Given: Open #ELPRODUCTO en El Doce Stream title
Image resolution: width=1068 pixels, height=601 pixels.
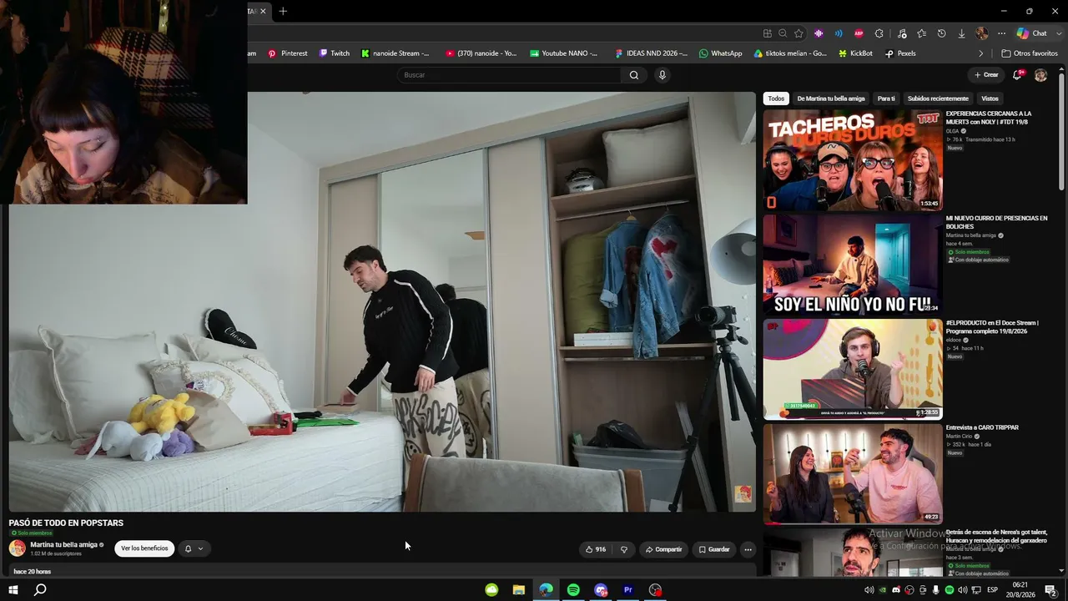Looking at the screenshot, I should coord(992,326).
